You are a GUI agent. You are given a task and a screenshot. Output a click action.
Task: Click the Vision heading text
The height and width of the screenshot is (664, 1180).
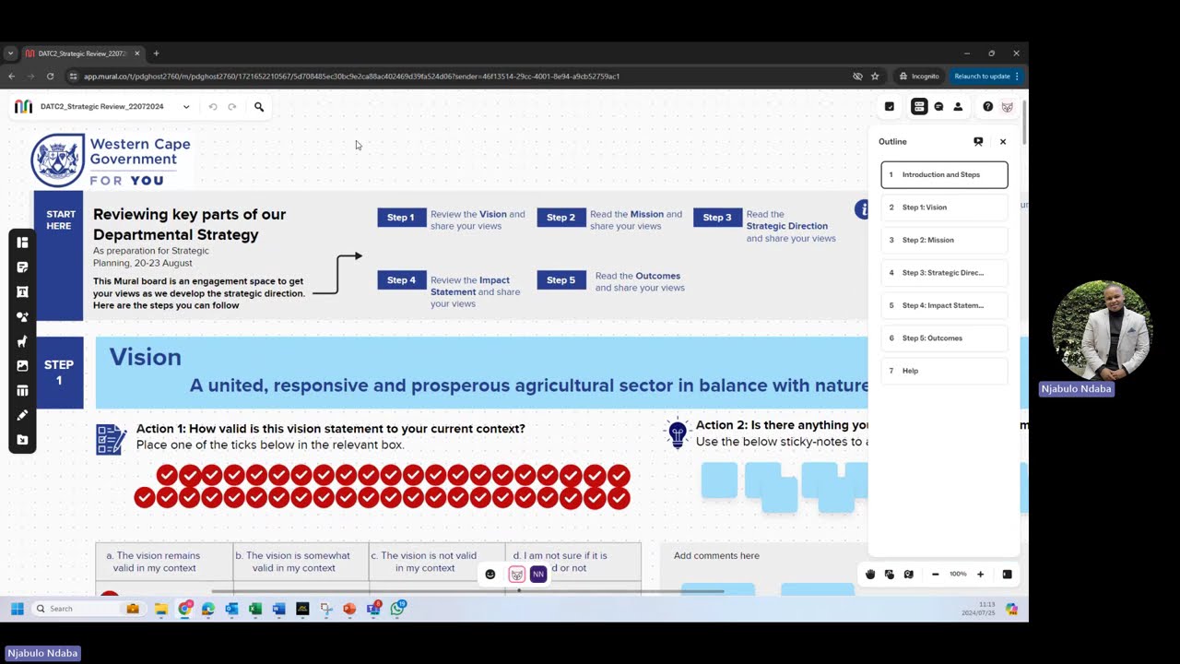coord(146,358)
